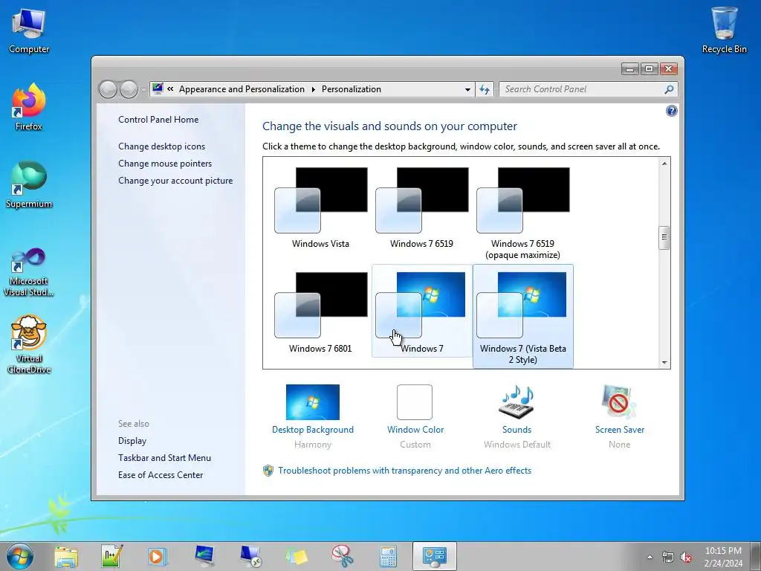Open the Help question mark icon

[x=671, y=111]
